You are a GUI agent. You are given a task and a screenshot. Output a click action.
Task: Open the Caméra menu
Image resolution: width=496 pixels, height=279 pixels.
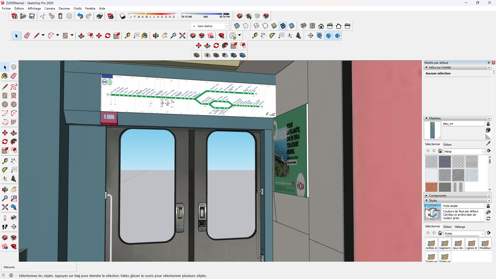click(50, 9)
